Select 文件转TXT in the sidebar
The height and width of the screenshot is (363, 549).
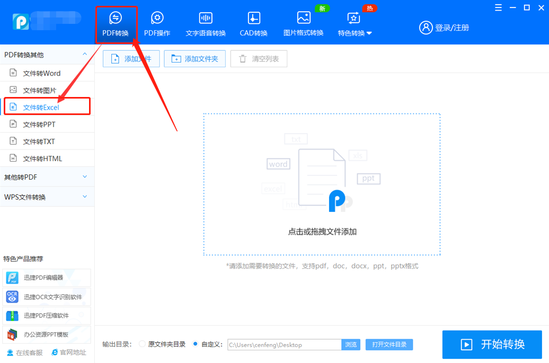pos(47,141)
